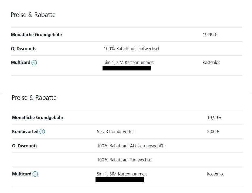Click the redacted SIM number in upper table
Screen dimensions: 252x193
[127, 68]
